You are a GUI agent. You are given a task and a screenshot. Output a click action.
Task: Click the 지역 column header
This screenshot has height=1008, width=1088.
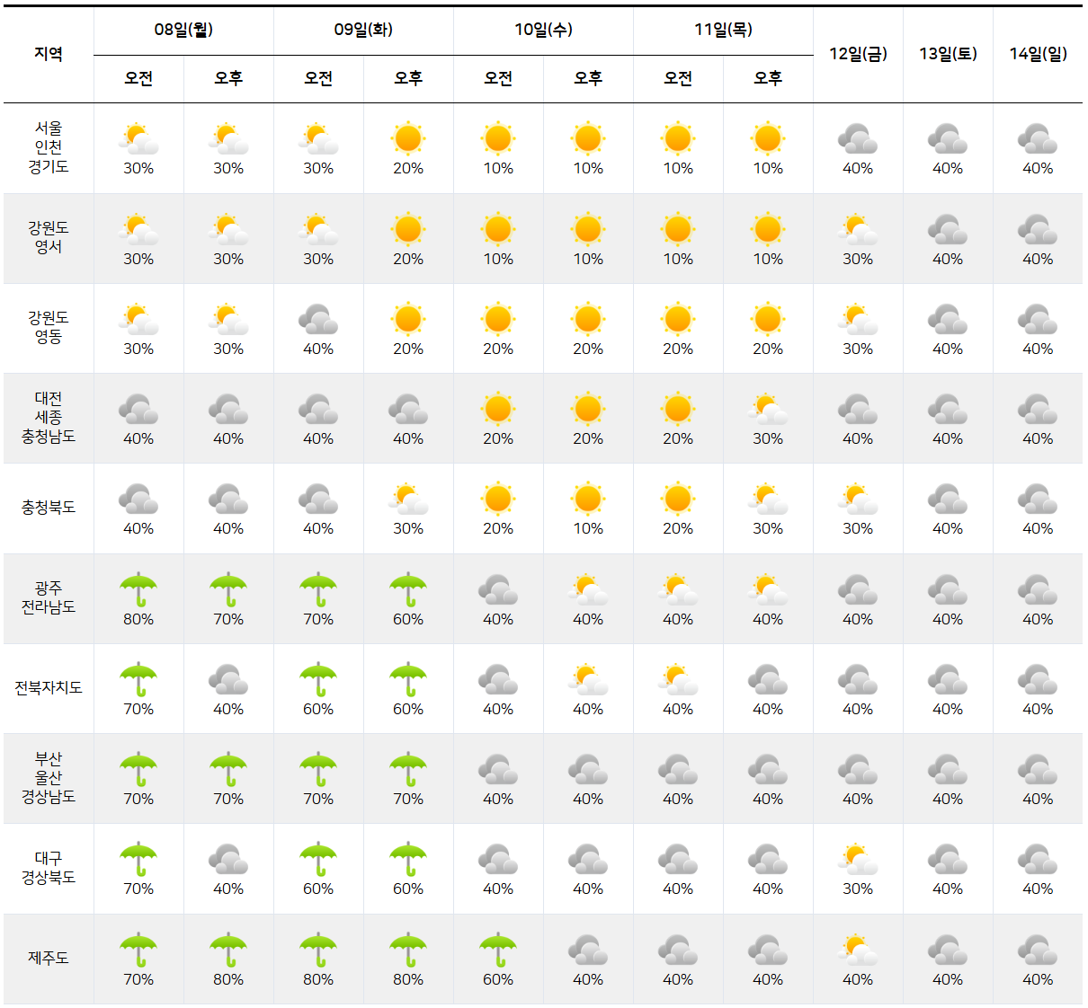click(49, 54)
